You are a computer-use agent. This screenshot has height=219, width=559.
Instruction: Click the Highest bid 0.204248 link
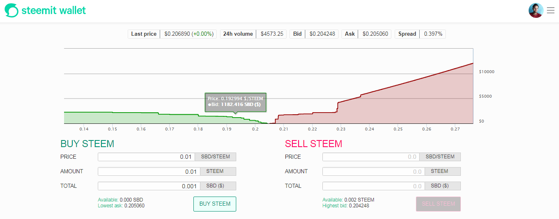pyautogui.click(x=346, y=206)
